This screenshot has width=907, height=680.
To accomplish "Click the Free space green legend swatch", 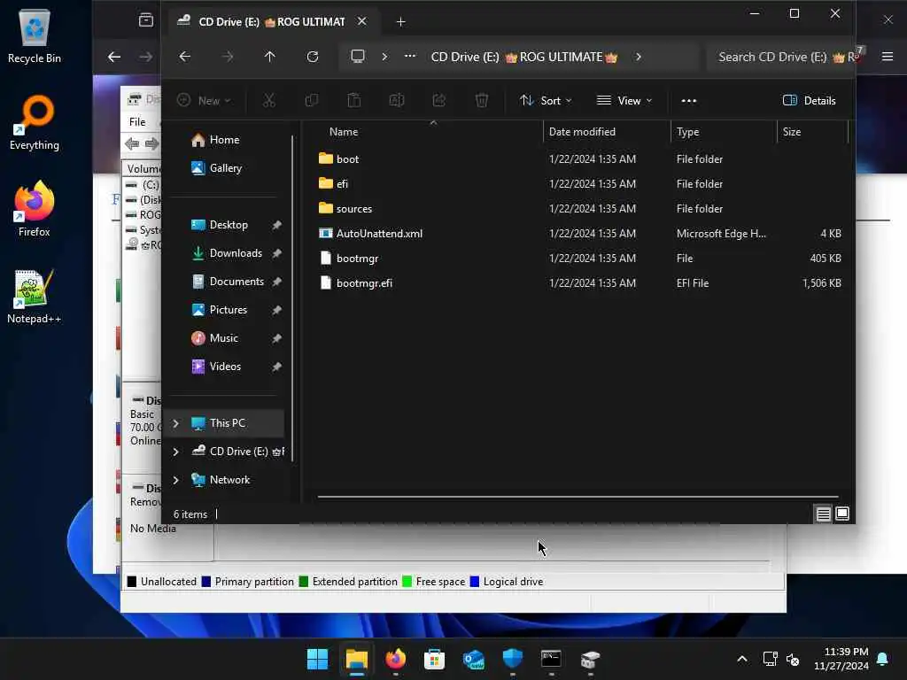I will pos(407,582).
